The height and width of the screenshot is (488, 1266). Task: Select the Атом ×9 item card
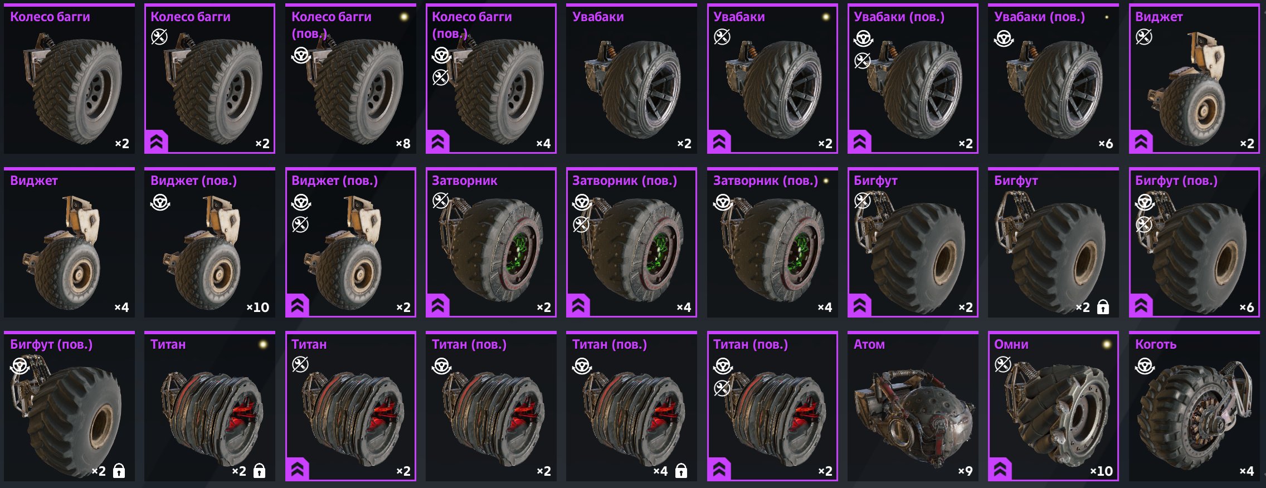click(913, 406)
